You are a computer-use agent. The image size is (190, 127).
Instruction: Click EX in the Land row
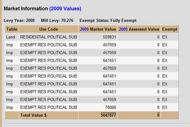(x=165, y=37)
